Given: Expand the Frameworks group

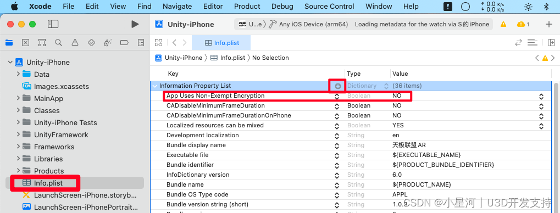Looking at the screenshot, I should pos(18,147).
